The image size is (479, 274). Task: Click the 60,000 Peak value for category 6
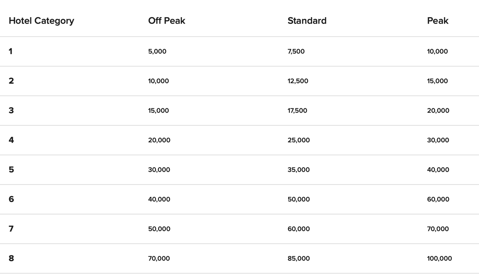(x=438, y=199)
